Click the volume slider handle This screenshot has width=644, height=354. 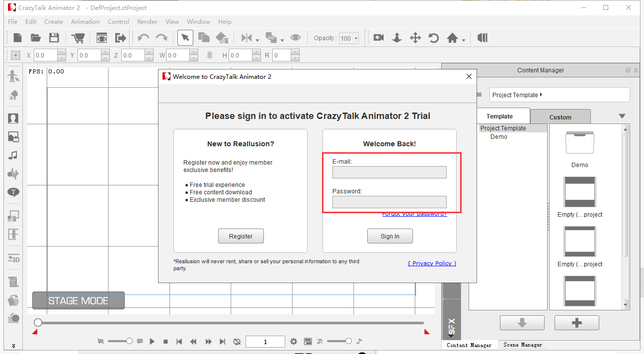pyautogui.click(x=348, y=341)
